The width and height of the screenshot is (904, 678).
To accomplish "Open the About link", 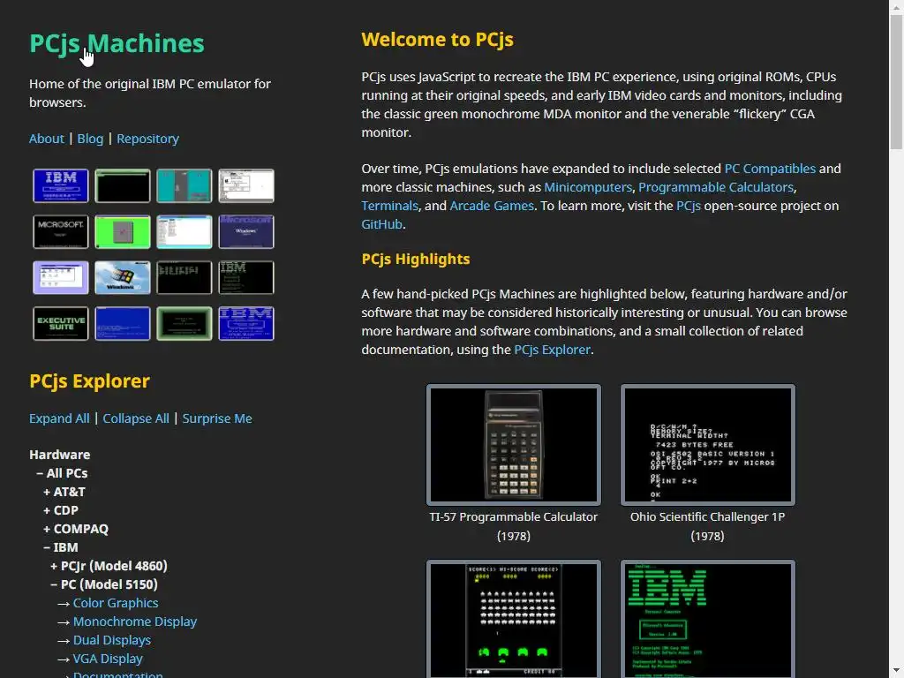I will pyautogui.click(x=47, y=139).
